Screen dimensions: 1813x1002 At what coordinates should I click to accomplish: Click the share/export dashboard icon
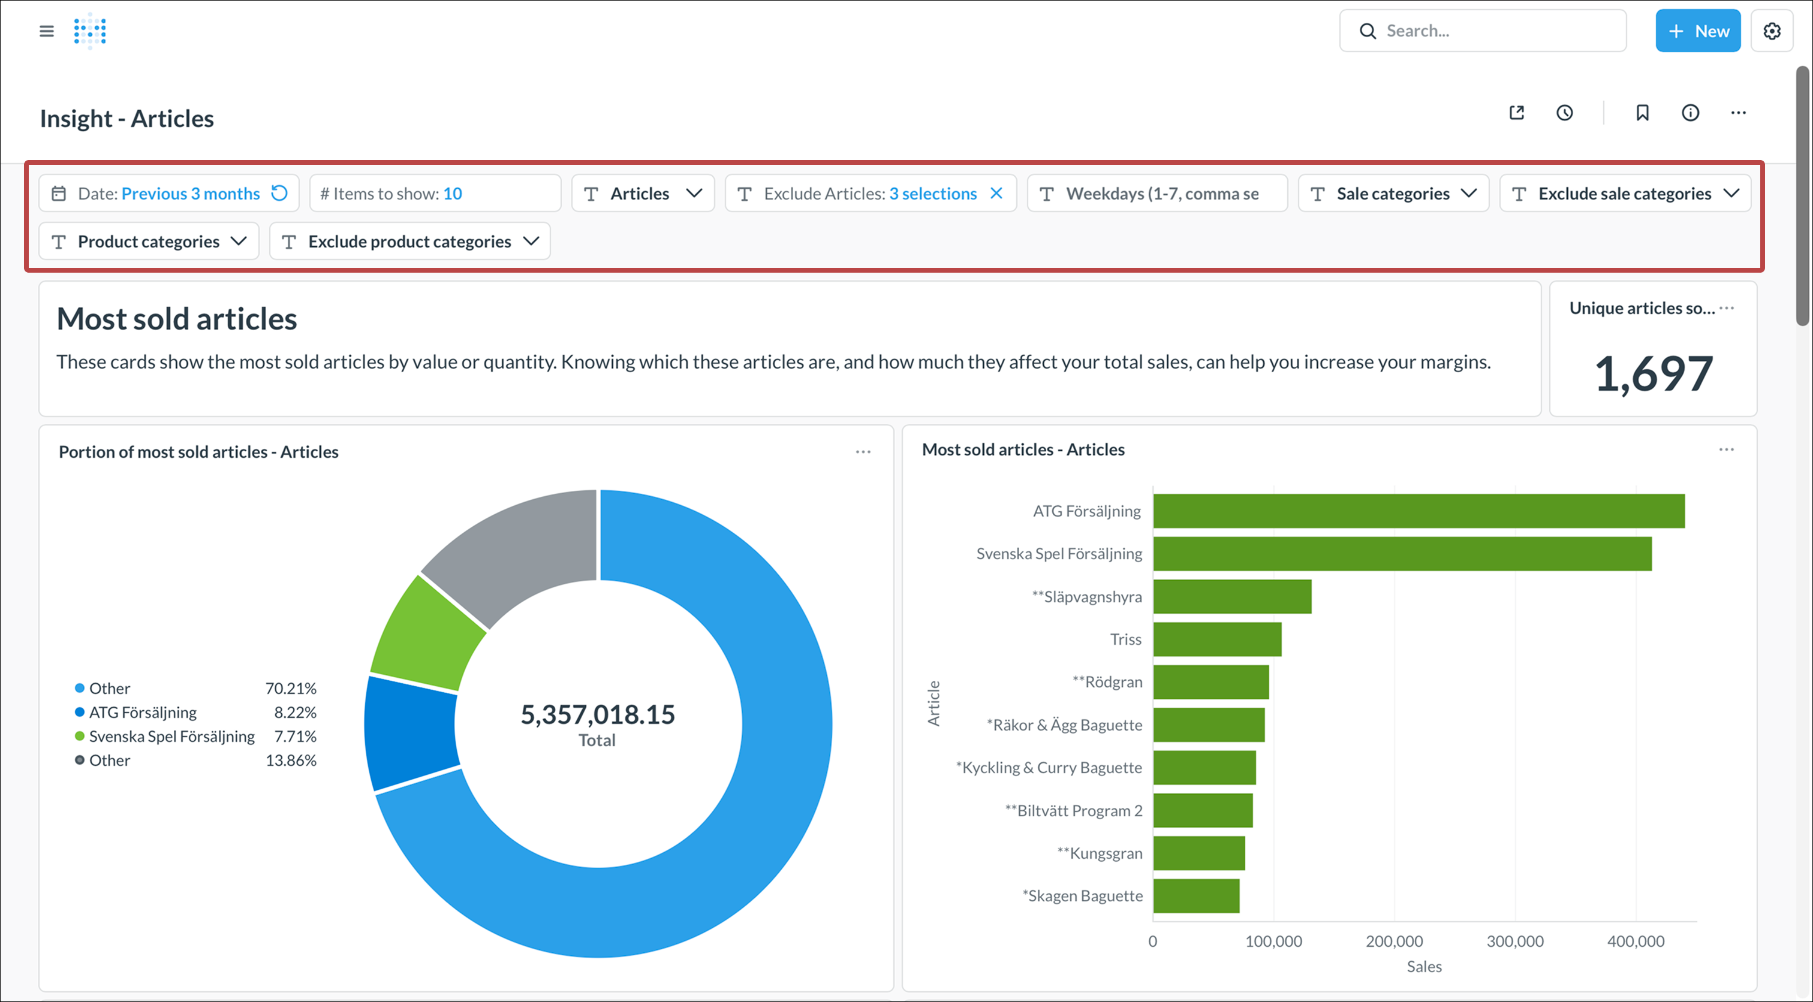[x=1517, y=113]
